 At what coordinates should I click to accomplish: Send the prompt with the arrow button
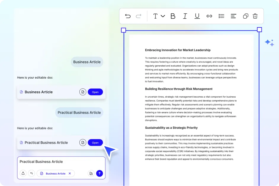tap(100, 173)
